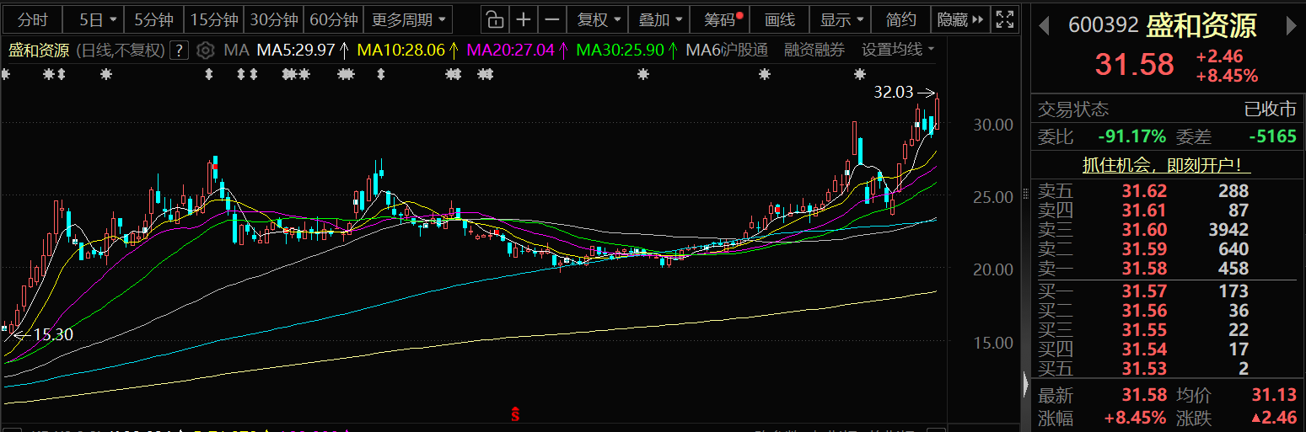
Task: Go to next stock with right arrow
Action: (1291, 25)
